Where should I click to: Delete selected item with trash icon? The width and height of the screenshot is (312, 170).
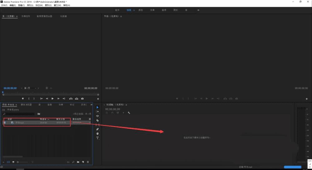88,162
